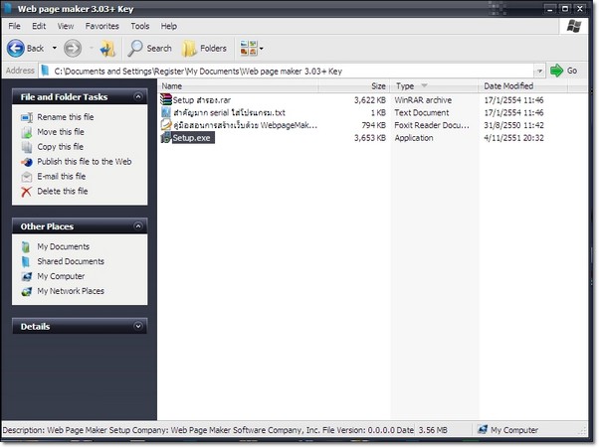Click the folder icon in the address bar
This screenshot has width=599, height=448.
point(46,71)
